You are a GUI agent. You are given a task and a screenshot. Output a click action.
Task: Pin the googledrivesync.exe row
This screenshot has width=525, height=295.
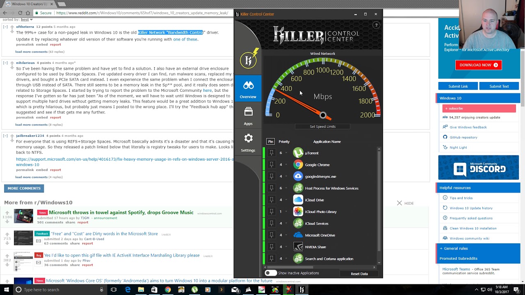point(271,176)
